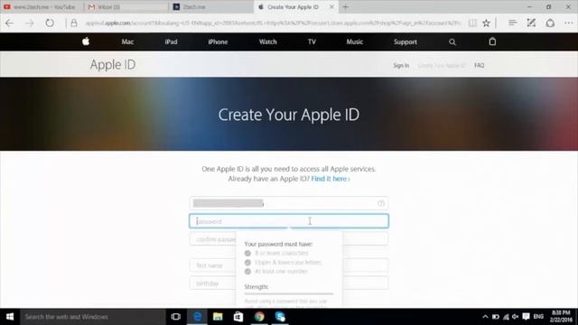The height and width of the screenshot is (325, 578).
Task: Switch to the Gmail Inbox tab
Action: coord(126,7)
